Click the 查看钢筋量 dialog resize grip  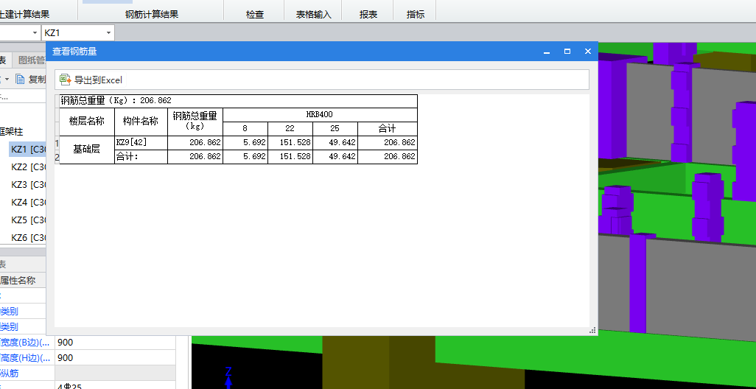592,330
